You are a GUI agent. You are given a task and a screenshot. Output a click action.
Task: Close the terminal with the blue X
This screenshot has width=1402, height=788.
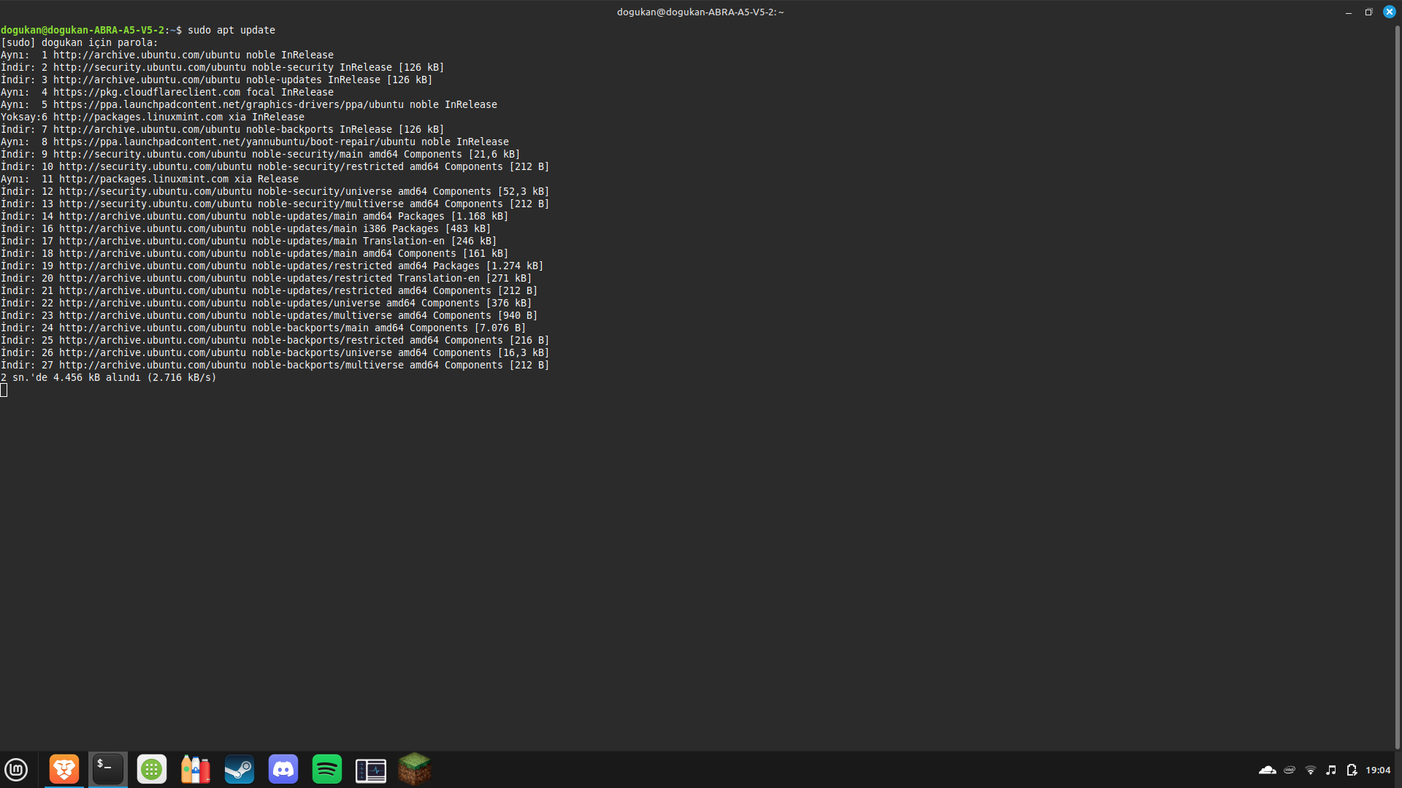click(x=1390, y=12)
